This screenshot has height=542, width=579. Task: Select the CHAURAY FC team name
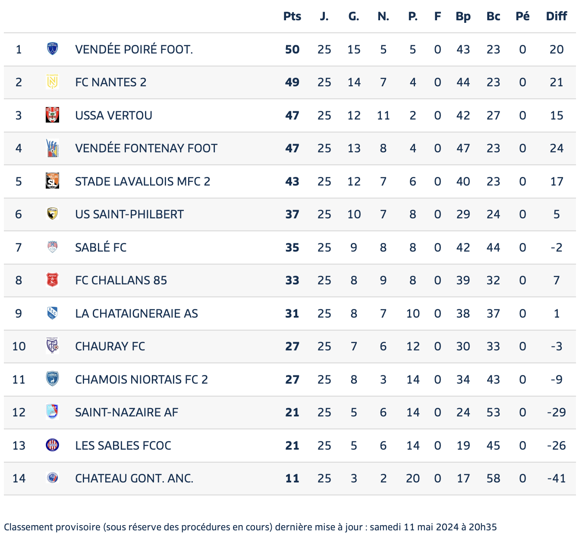[x=110, y=346]
